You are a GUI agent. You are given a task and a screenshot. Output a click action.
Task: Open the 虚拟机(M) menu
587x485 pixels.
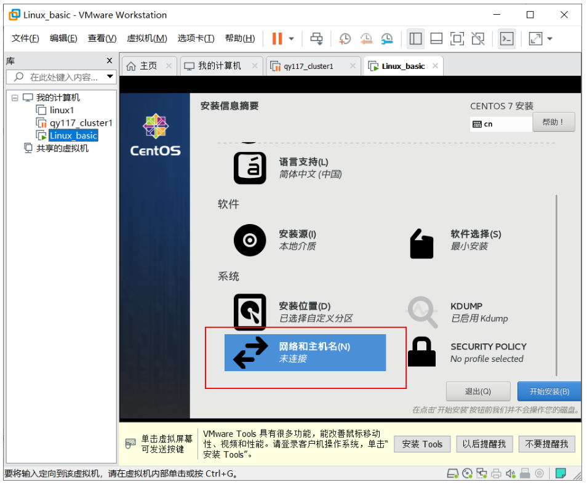pyautogui.click(x=146, y=38)
